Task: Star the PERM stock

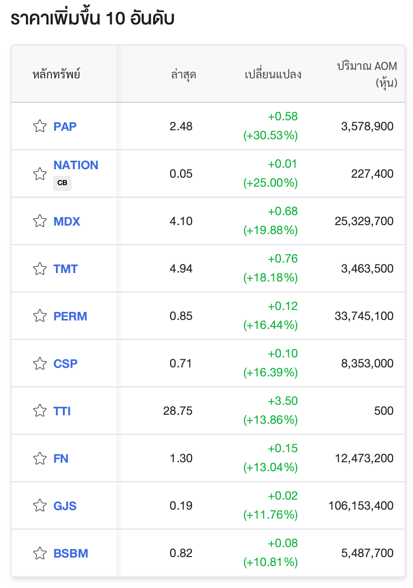Action: [40, 316]
